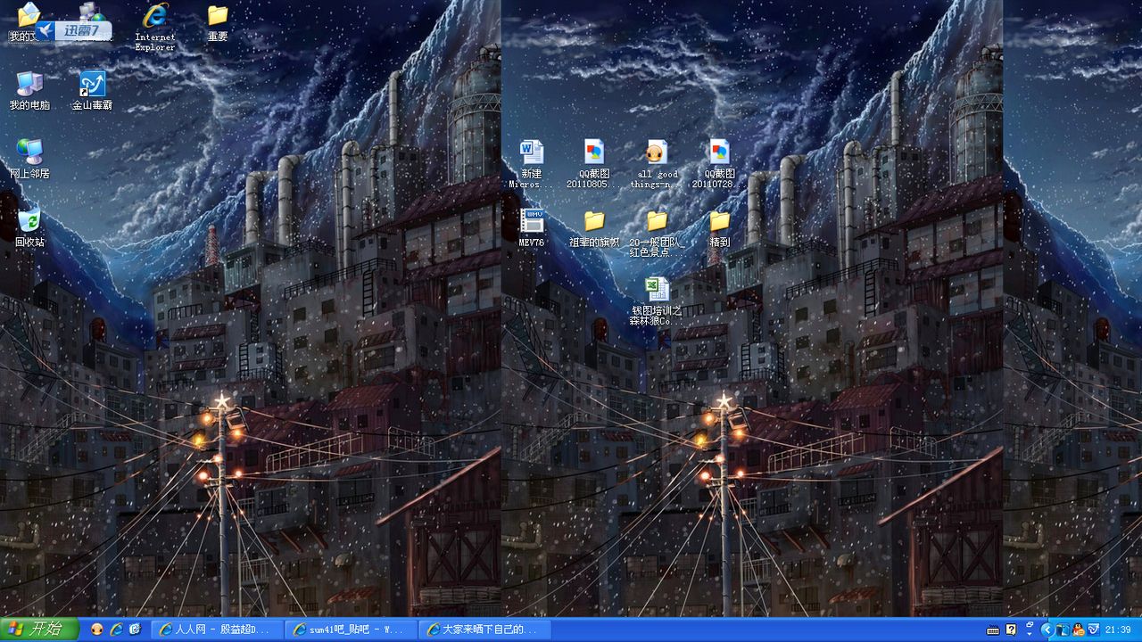This screenshot has width=1142, height=642.
Task: Open 我的电脑 (My Computer) icon
Action: [x=29, y=91]
